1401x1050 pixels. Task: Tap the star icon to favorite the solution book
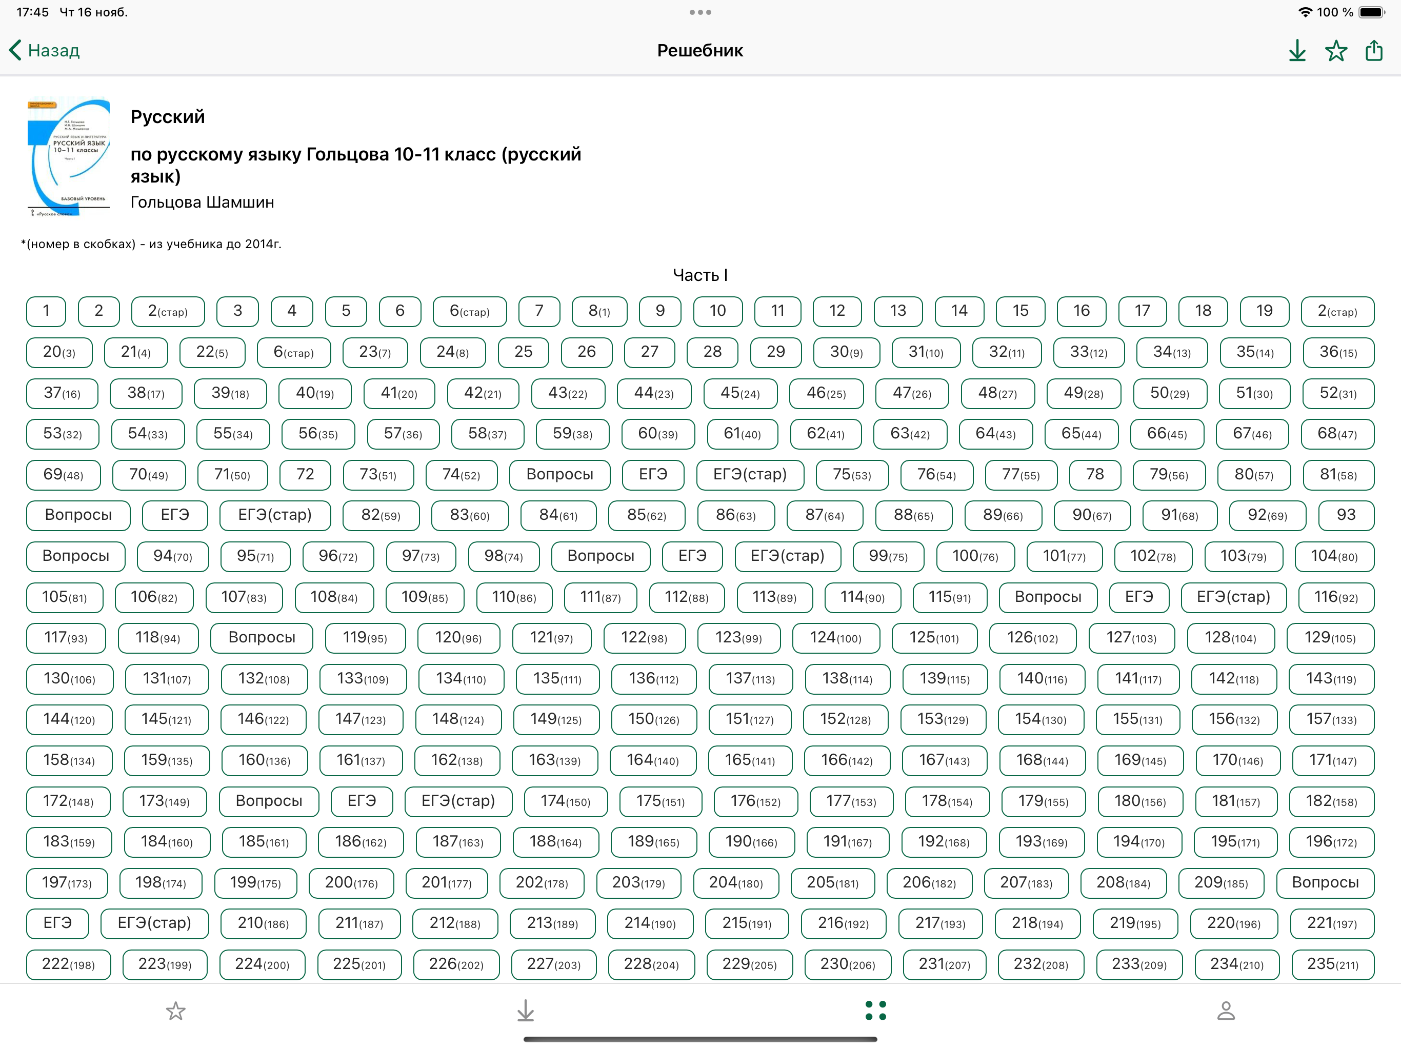[x=1336, y=50]
